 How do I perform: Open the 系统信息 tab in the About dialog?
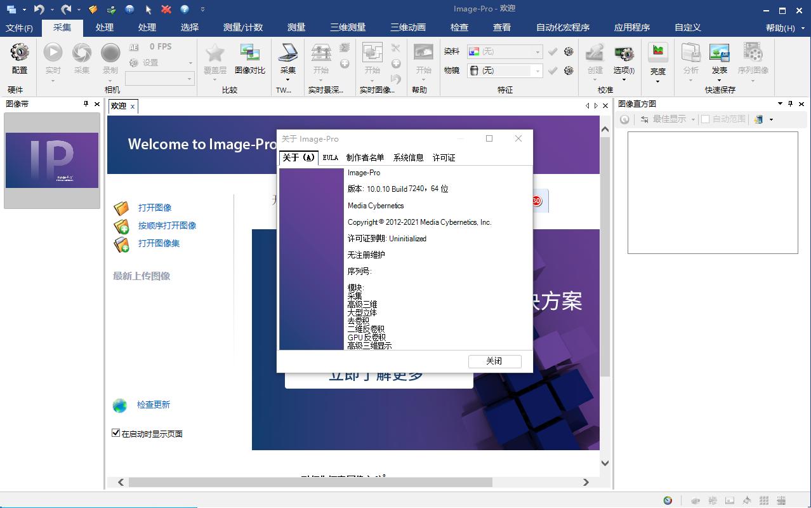coord(409,157)
